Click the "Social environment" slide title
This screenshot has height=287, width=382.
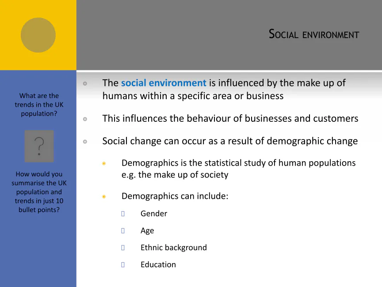pyautogui.click(x=314, y=34)
